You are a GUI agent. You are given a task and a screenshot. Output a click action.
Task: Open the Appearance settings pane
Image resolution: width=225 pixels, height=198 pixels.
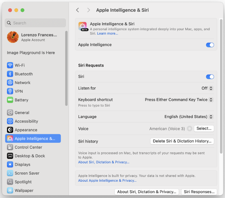33,130
